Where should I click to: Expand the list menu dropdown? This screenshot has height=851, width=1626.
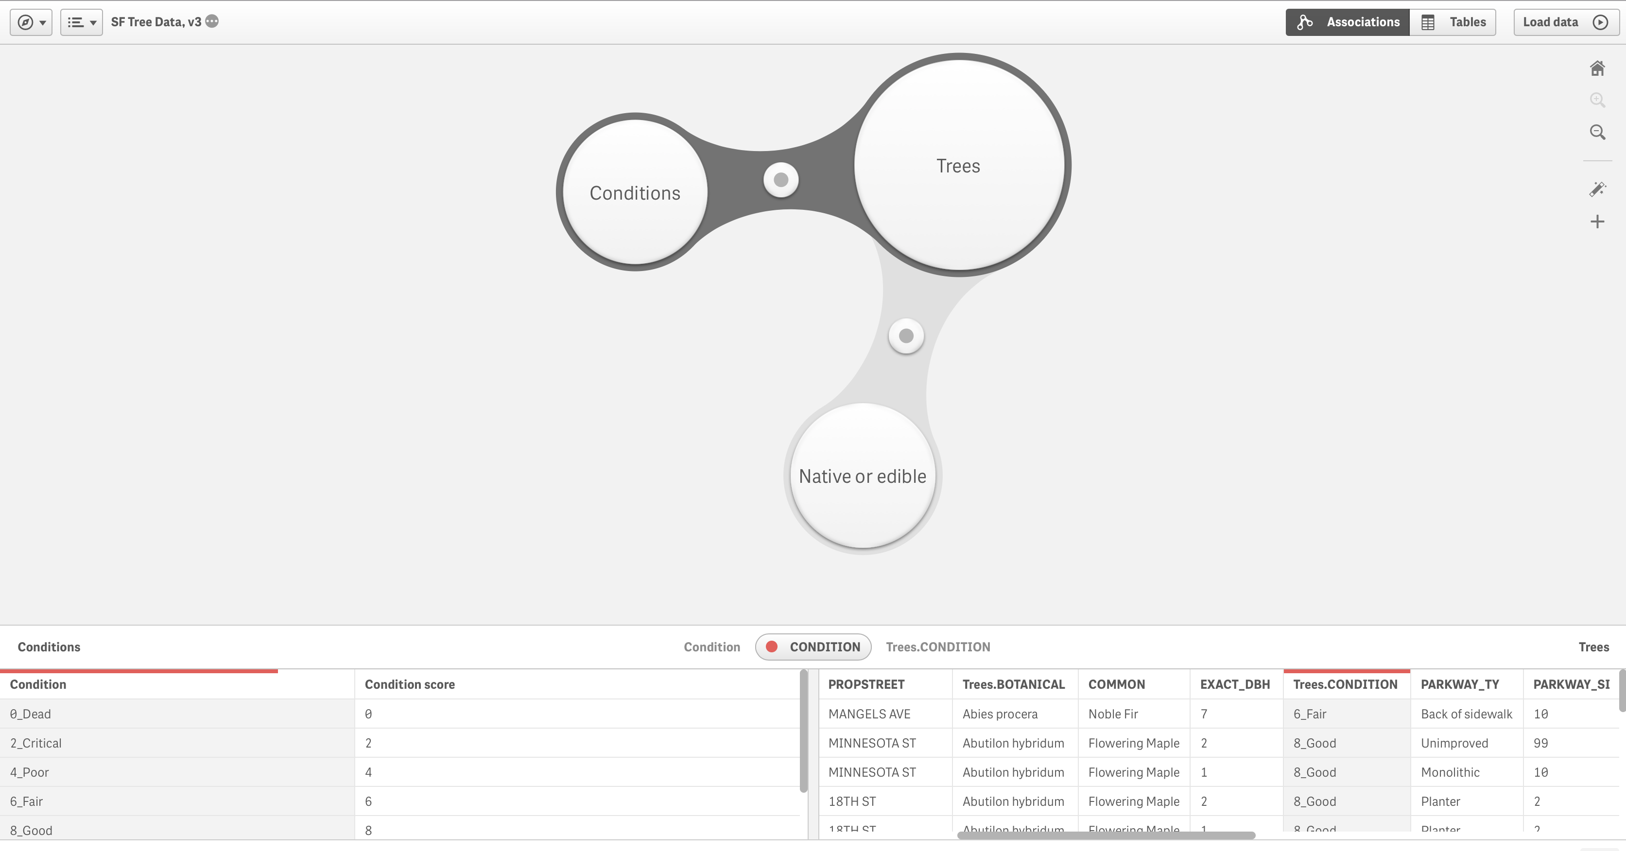82,22
